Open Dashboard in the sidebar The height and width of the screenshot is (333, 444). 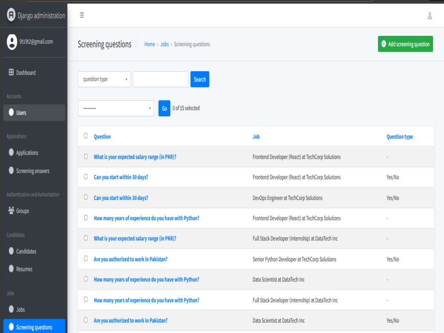(x=34, y=72)
